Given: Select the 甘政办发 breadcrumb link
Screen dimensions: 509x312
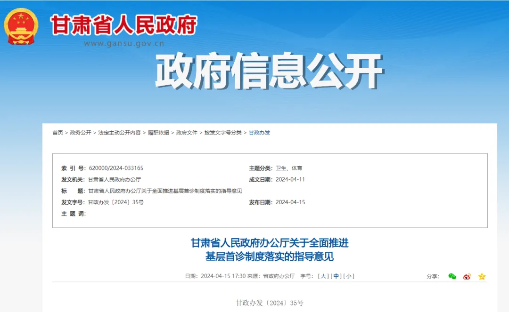Looking at the screenshot, I should (x=259, y=133).
